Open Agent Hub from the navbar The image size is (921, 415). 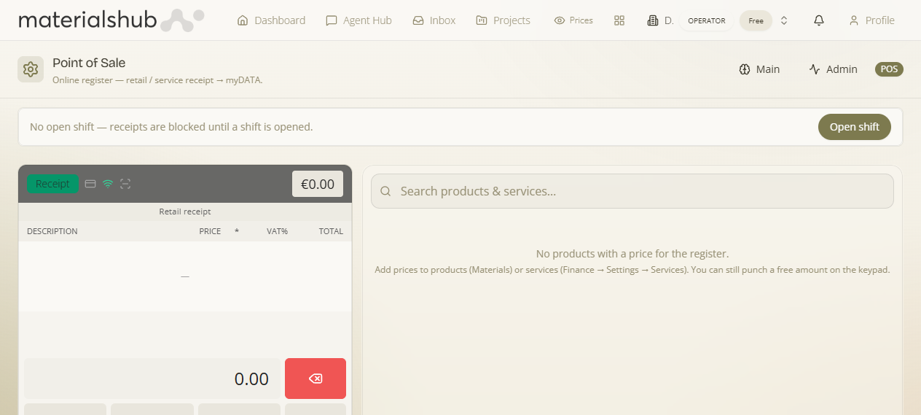pos(358,20)
